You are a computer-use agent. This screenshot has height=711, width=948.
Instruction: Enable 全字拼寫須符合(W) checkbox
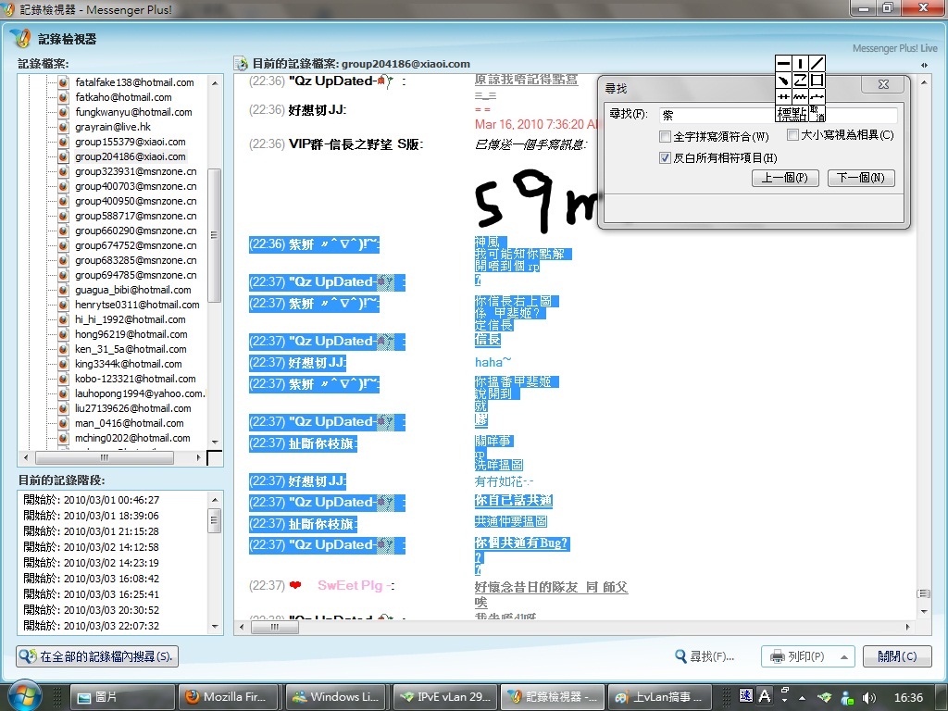[665, 136]
